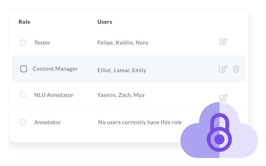Click the No users currently have this role text
The width and height of the screenshot is (266, 166).
coord(140,122)
